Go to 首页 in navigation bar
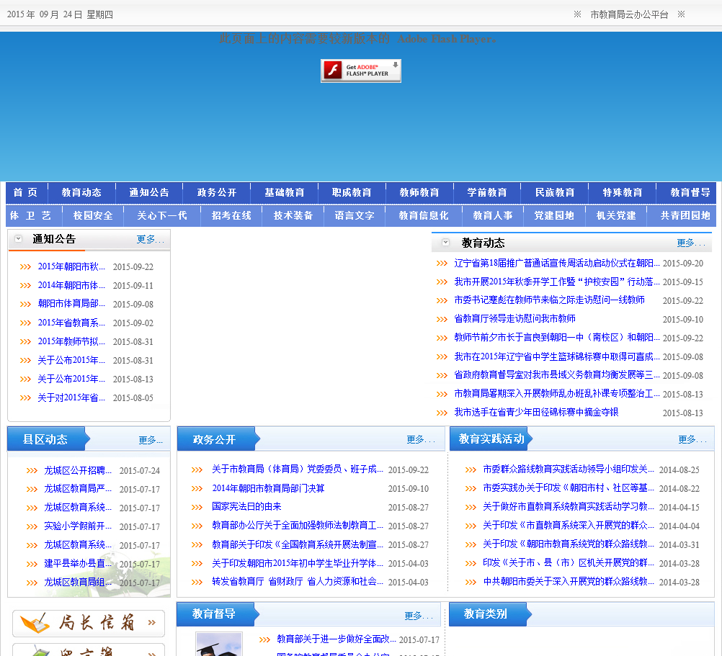The height and width of the screenshot is (656, 722). [x=25, y=192]
